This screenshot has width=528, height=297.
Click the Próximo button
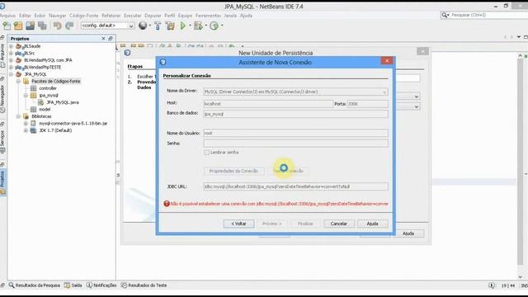(272, 224)
